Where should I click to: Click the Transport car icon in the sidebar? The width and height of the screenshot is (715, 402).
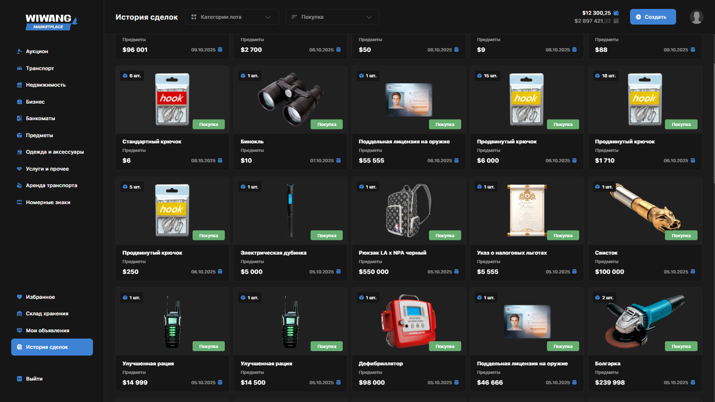(x=20, y=68)
